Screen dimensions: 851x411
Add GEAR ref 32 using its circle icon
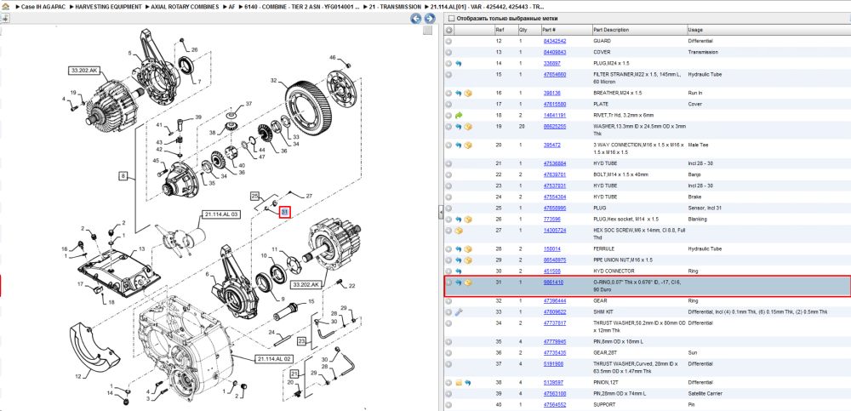tap(448, 300)
